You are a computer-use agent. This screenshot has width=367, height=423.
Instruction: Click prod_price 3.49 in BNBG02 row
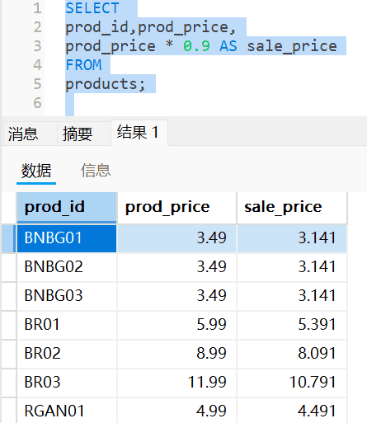(176, 267)
